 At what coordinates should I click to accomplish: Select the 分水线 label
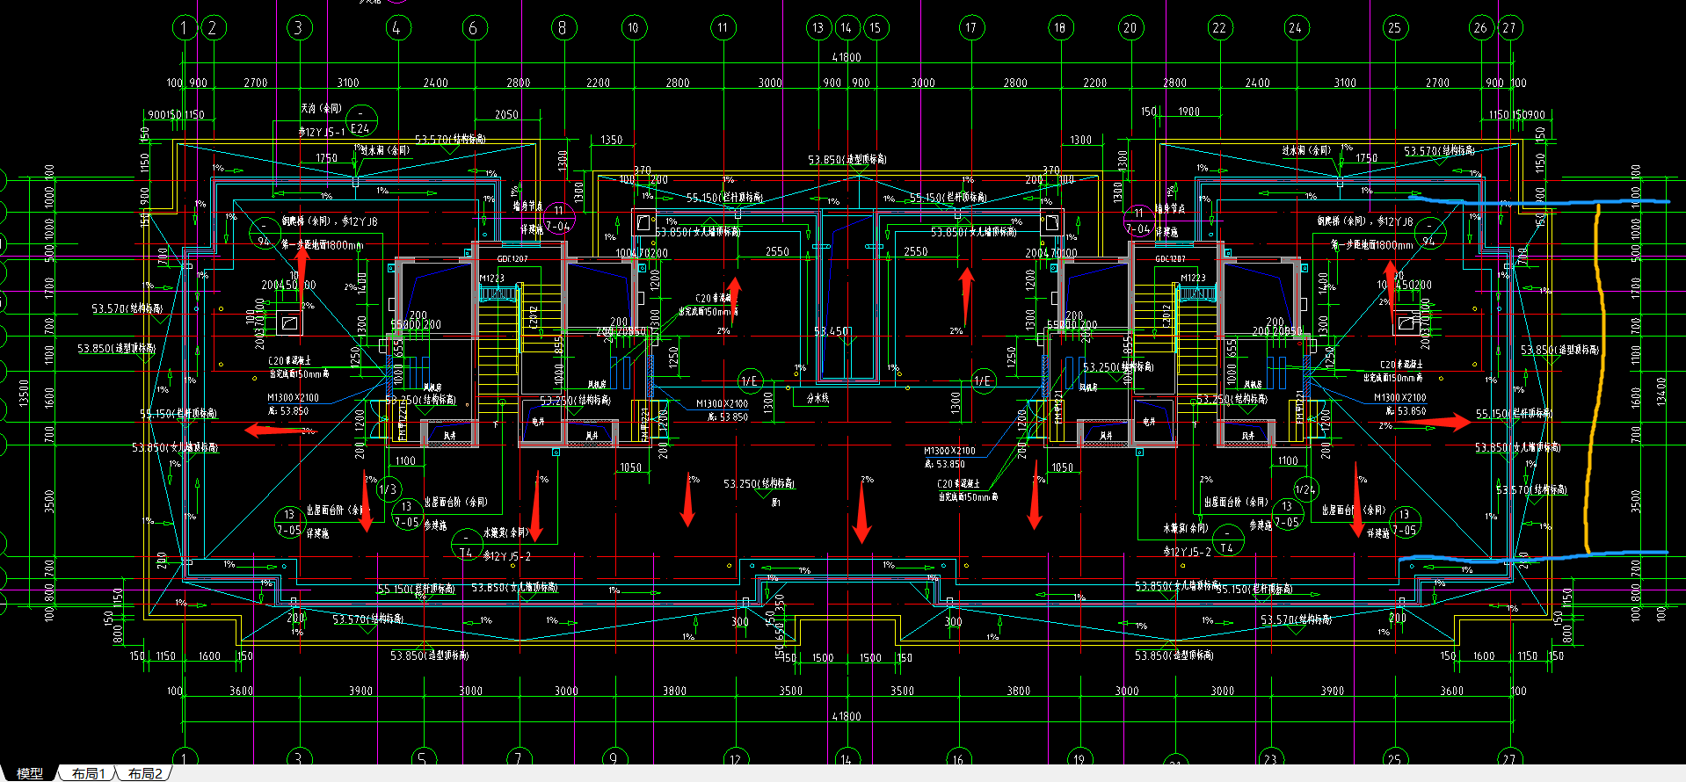(818, 398)
